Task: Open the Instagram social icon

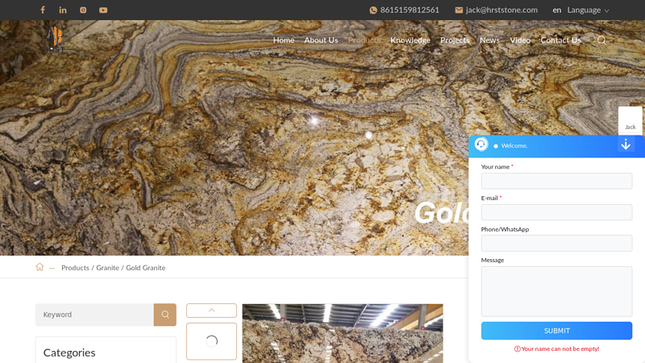Action: 83,10
